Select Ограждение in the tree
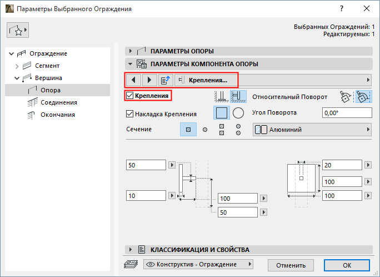 tap(48, 53)
